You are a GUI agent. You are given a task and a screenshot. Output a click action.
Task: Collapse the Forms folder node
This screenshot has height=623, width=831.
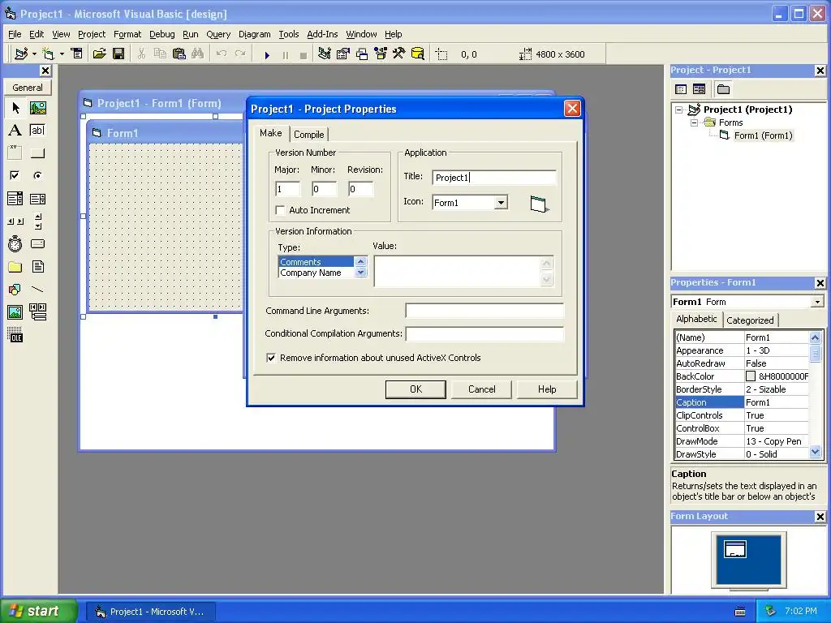pyautogui.click(x=694, y=123)
